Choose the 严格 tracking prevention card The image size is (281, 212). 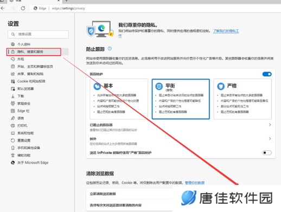pyautogui.click(x=242, y=99)
